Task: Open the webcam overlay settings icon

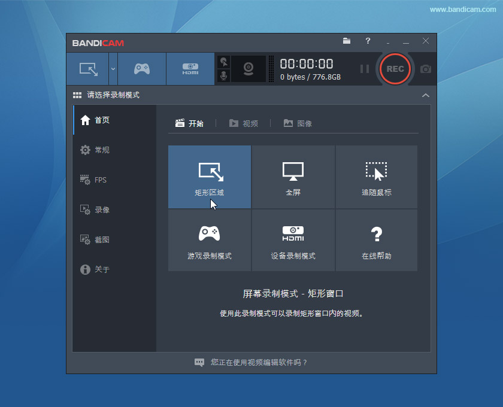Action: pyautogui.click(x=249, y=68)
